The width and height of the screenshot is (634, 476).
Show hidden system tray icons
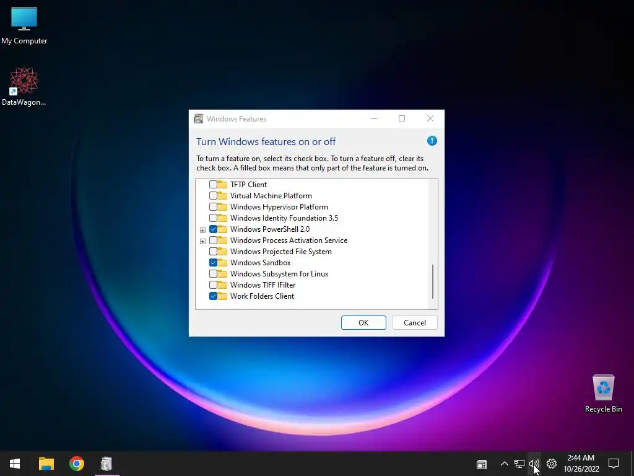coord(504,464)
